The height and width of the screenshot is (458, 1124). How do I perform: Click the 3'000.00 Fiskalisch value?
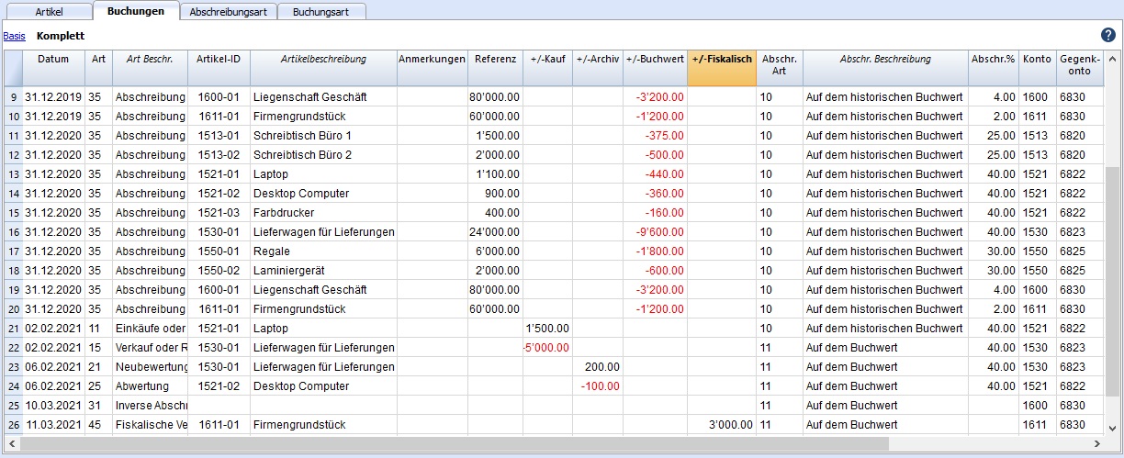722,424
